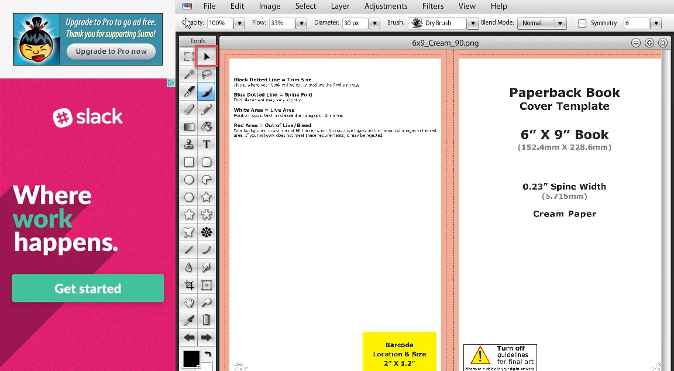674x371 pixels.
Task: Select the Polygon hexagon tool
Action: click(189, 197)
